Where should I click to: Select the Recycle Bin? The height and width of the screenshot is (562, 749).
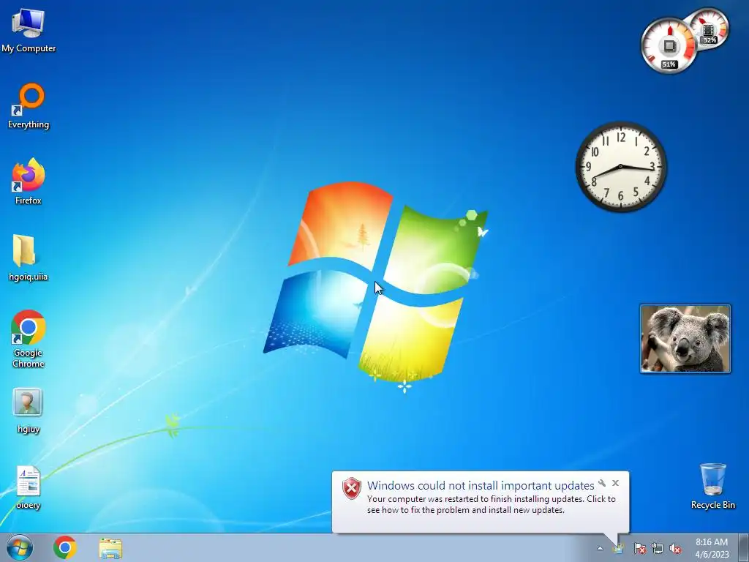(x=712, y=486)
